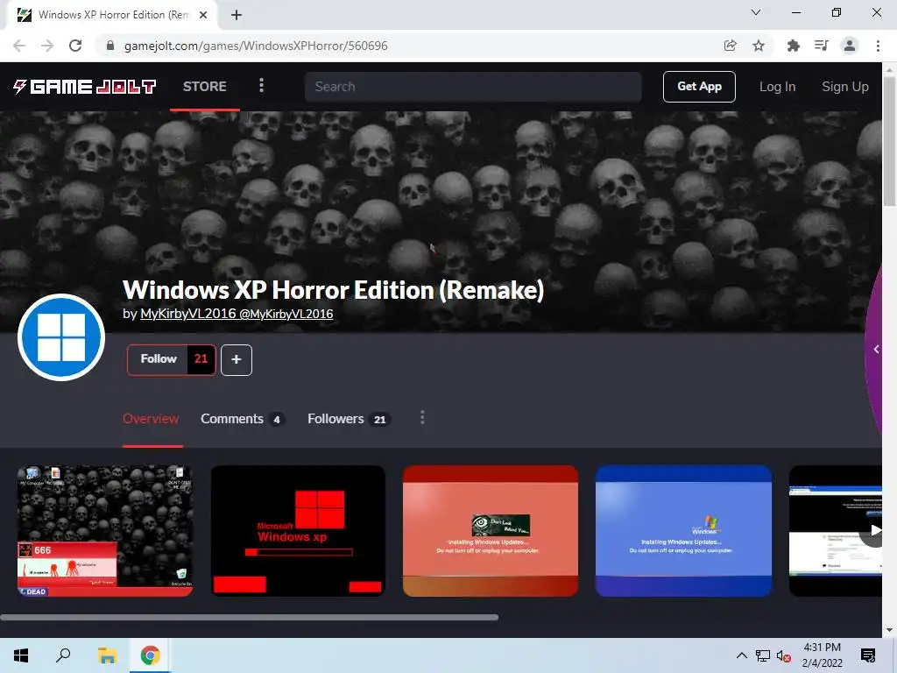This screenshot has width=897, height=673.
Task: Click the Get App button
Action: [699, 87]
